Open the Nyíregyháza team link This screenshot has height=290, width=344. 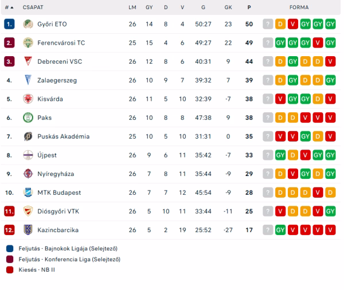tap(56, 174)
